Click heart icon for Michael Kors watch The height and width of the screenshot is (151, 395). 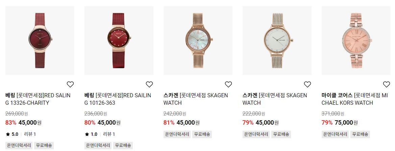click(387, 84)
